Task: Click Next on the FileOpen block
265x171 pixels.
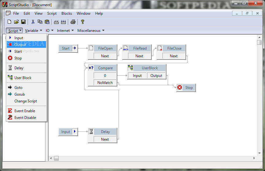Action: [105, 56]
